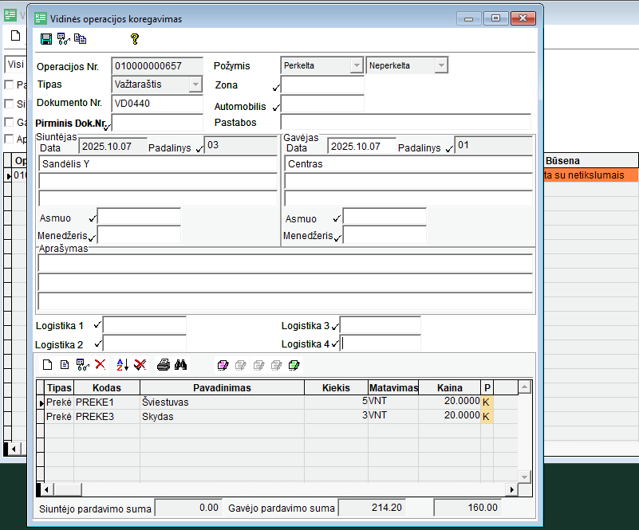
Task: Click the Pavadinimas column header
Action: [x=221, y=388]
